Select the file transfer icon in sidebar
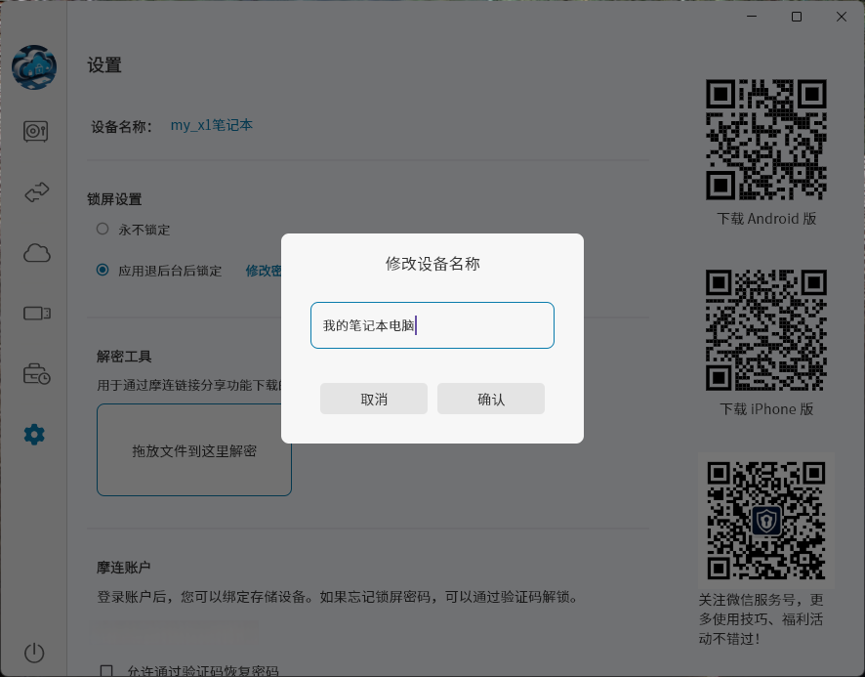This screenshot has height=677, width=865. (x=35, y=191)
